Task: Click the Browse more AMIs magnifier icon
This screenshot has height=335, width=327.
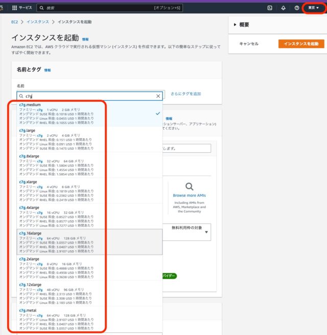Action: click(x=189, y=186)
